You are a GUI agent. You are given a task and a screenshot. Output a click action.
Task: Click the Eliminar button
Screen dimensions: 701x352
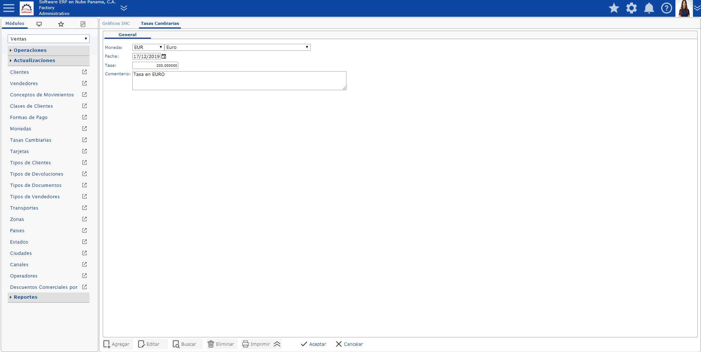[x=221, y=344]
